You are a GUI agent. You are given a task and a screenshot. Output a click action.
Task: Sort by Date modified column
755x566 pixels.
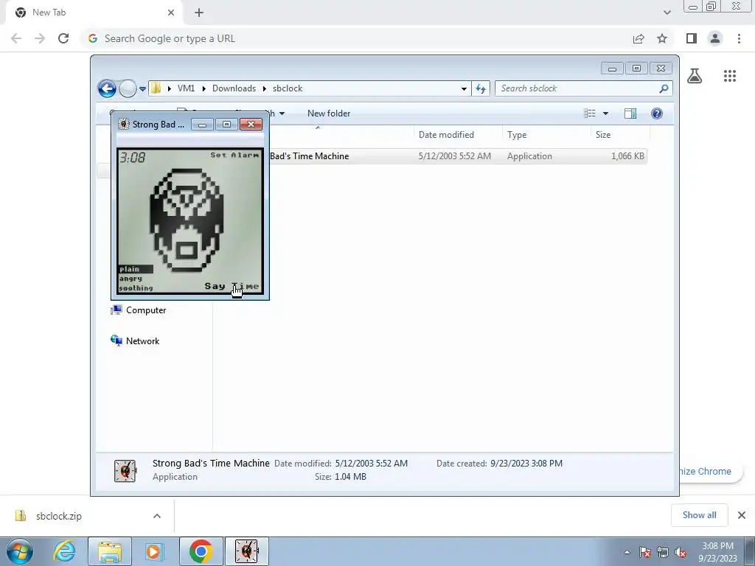pos(446,135)
